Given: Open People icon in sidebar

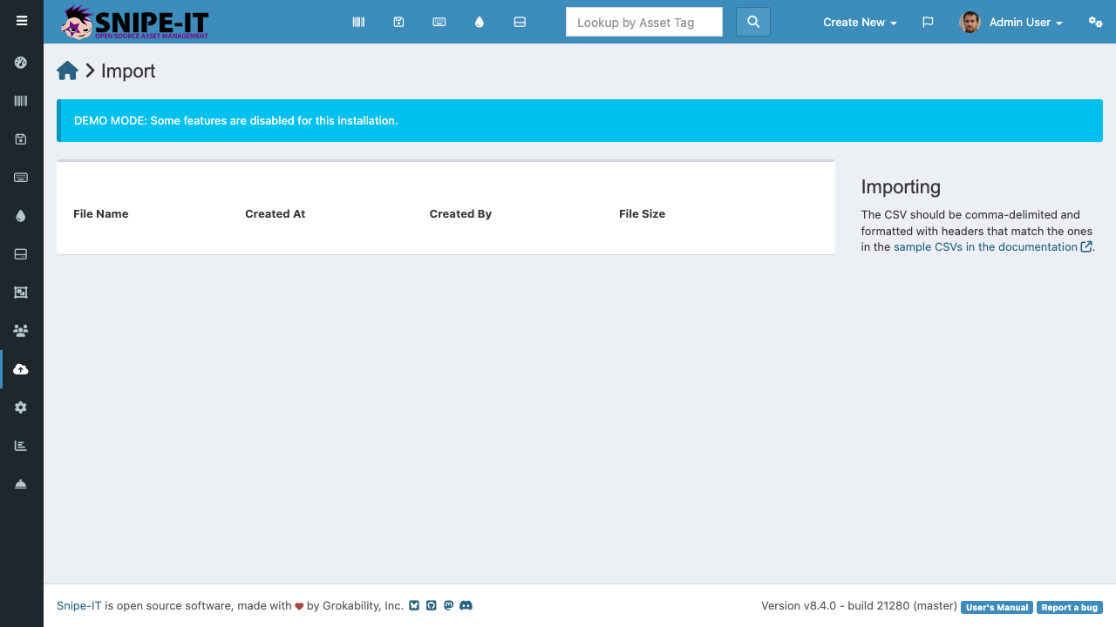Looking at the screenshot, I should pyautogui.click(x=21, y=331).
